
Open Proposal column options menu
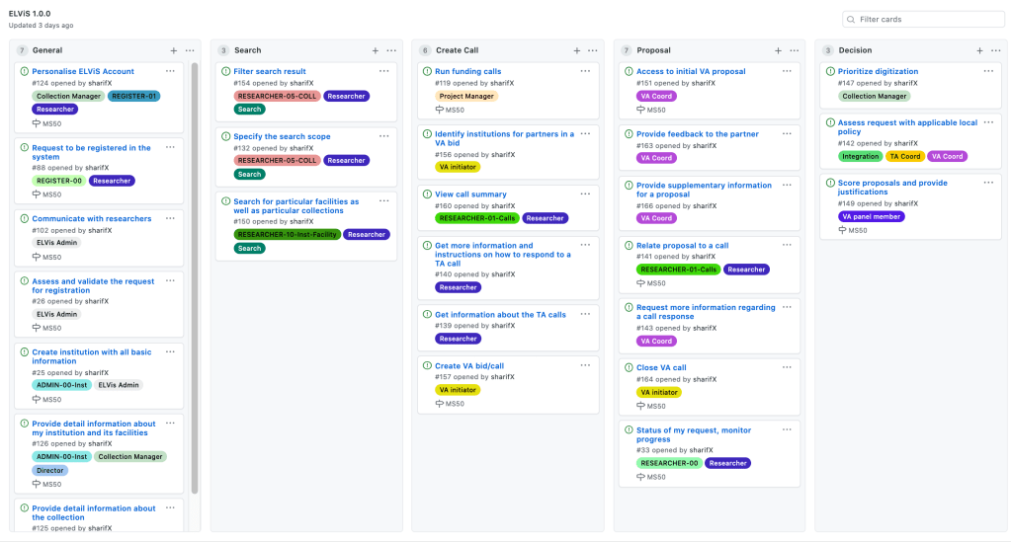click(x=795, y=50)
